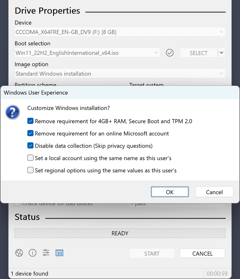Uncheck Remove requirement for 4GB+ RAM

pos(30,121)
